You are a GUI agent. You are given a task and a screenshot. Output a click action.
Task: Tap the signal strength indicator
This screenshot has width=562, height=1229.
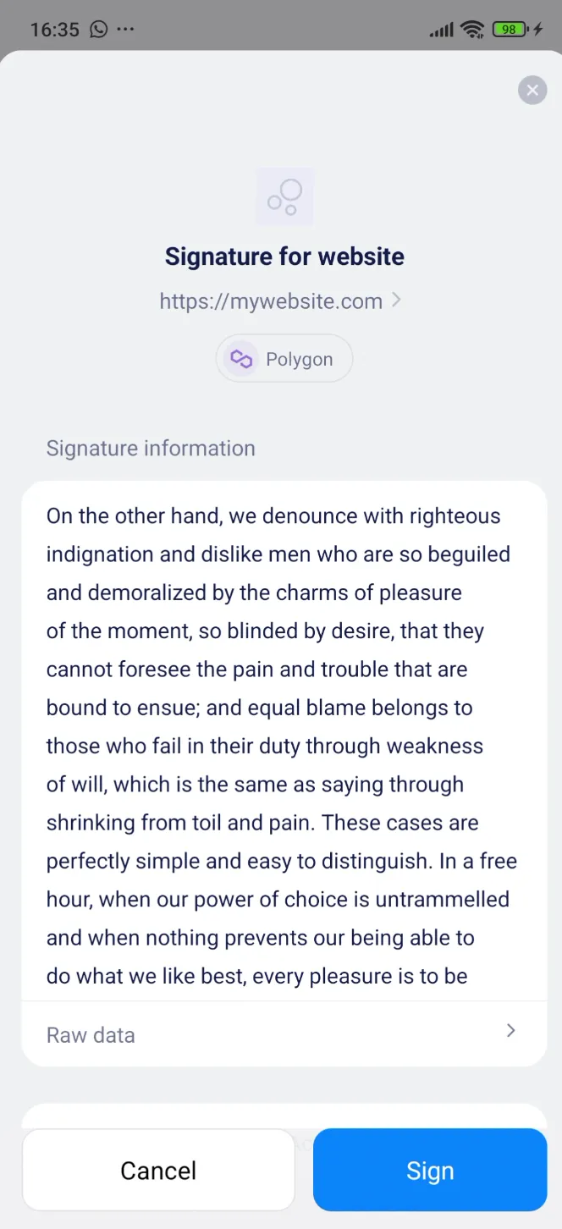coord(441,29)
